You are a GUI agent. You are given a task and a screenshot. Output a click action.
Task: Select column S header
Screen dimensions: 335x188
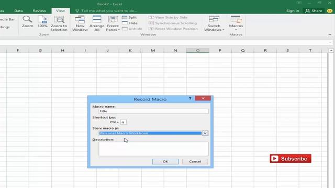(x=287, y=51)
